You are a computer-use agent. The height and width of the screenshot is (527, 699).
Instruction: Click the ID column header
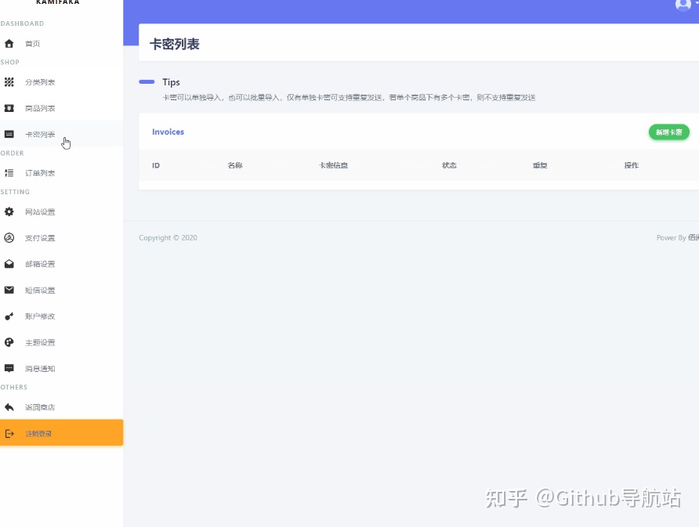coord(156,166)
